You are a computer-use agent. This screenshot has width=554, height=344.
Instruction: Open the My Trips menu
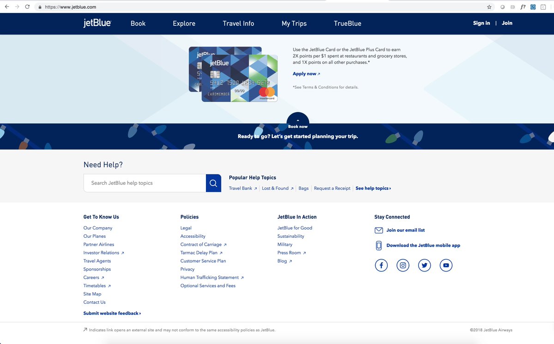pyautogui.click(x=294, y=24)
